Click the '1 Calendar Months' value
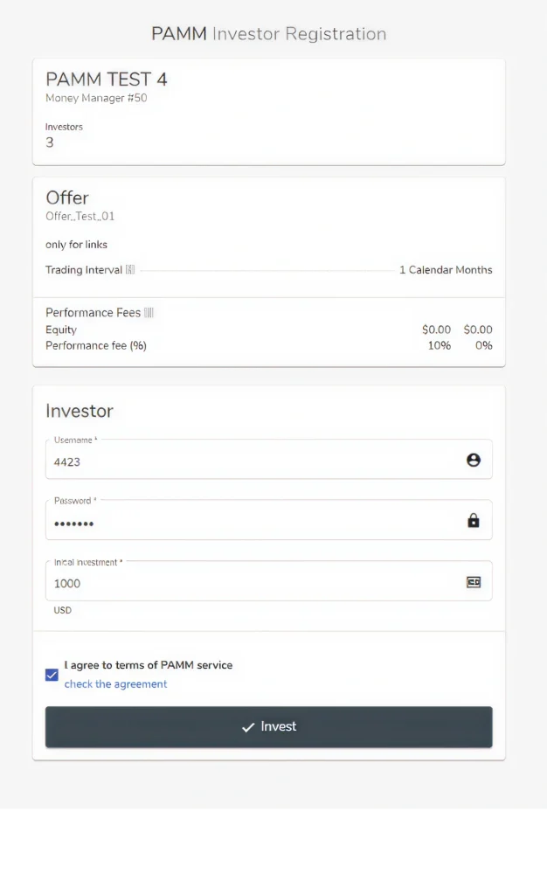Viewport: 547px width, 895px height. pyautogui.click(x=446, y=269)
